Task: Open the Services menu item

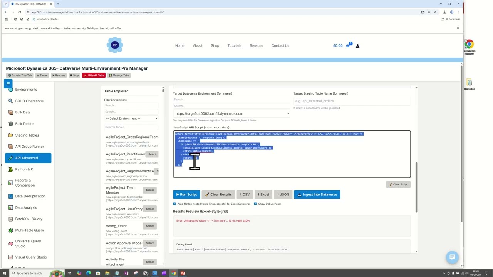Action: click(256, 45)
